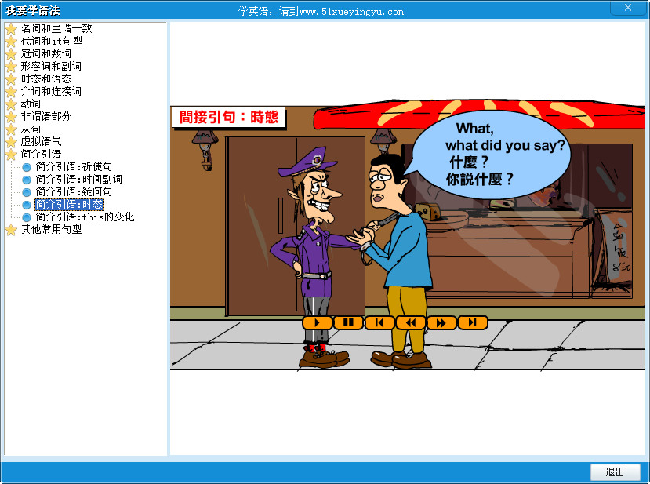This screenshot has width=650, height=484.
Task: Click the bullet icon beside 简介引语:祈使句
Action: click(x=26, y=166)
